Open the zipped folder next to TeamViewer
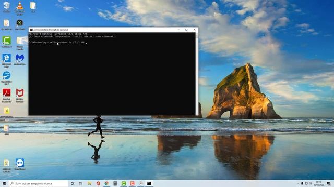Image resolution: width=334 pixels, height=187 pixels. coord(7,166)
